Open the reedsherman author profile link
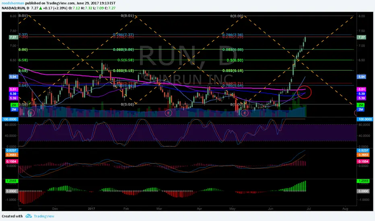The width and height of the screenshot is (375, 221). coord(13,3)
